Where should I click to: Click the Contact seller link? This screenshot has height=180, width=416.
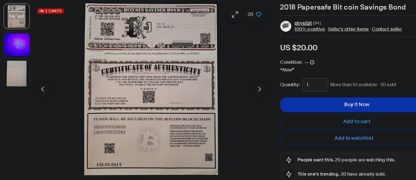coord(387,29)
